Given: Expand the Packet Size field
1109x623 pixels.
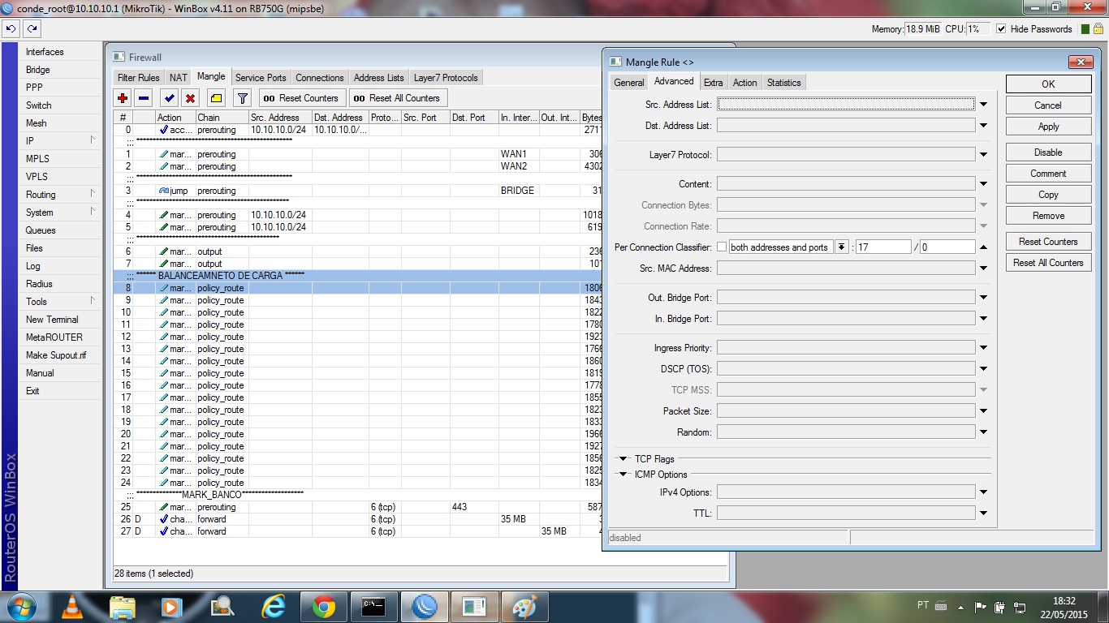Looking at the screenshot, I should (983, 411).
